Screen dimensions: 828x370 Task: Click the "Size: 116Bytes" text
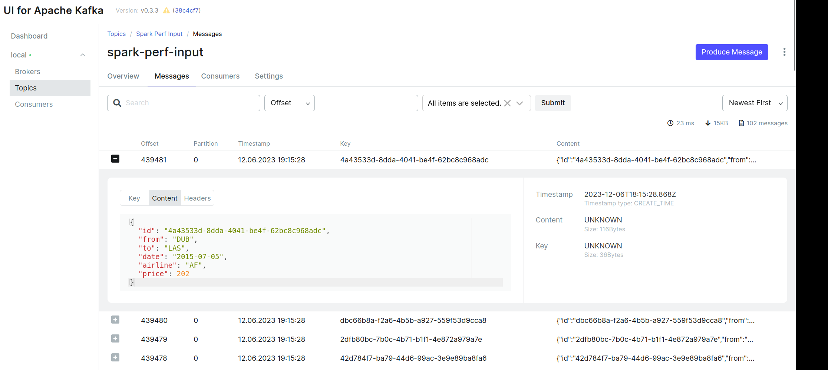tap(604, 229)
